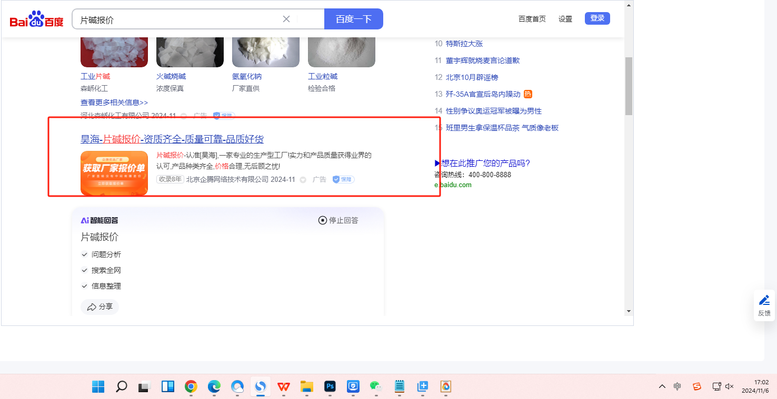This screenshot has width=777, height=399.
Task: Stop the AI answer with 停止回答
Action: pyautogui.click(x=338, y=220)
